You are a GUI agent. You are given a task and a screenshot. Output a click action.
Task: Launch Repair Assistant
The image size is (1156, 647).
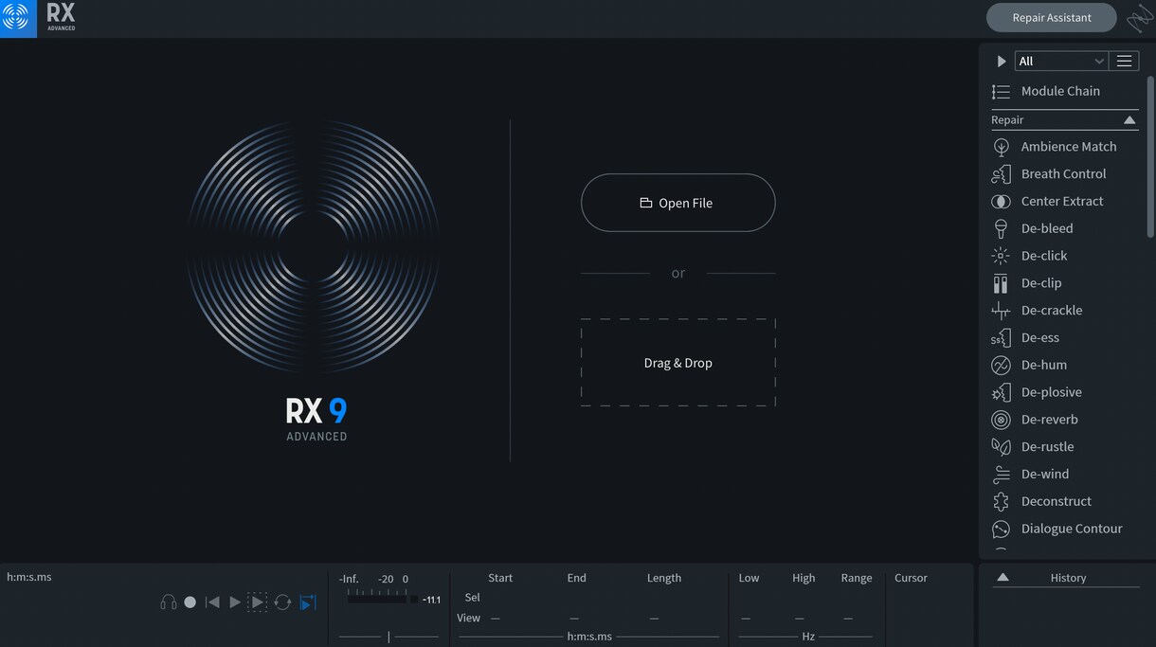pyautogui.click(x=1052, y=18)
